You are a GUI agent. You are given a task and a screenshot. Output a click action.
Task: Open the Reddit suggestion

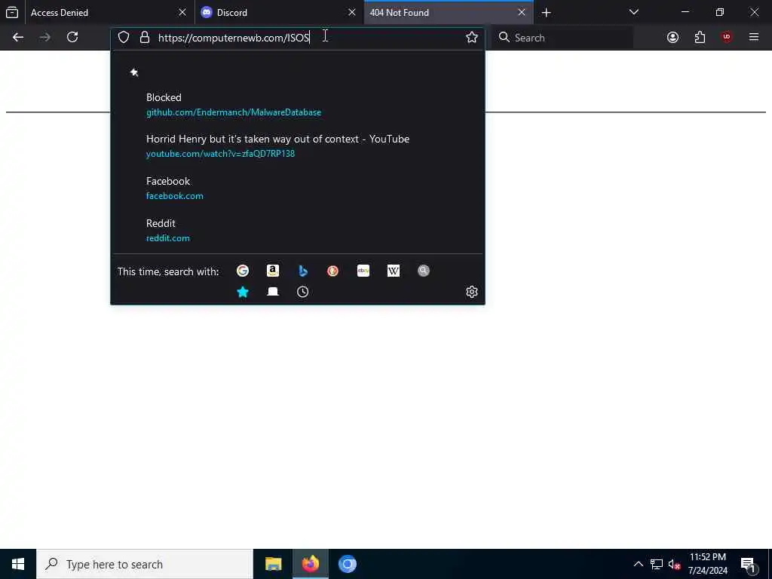[297, 231]
